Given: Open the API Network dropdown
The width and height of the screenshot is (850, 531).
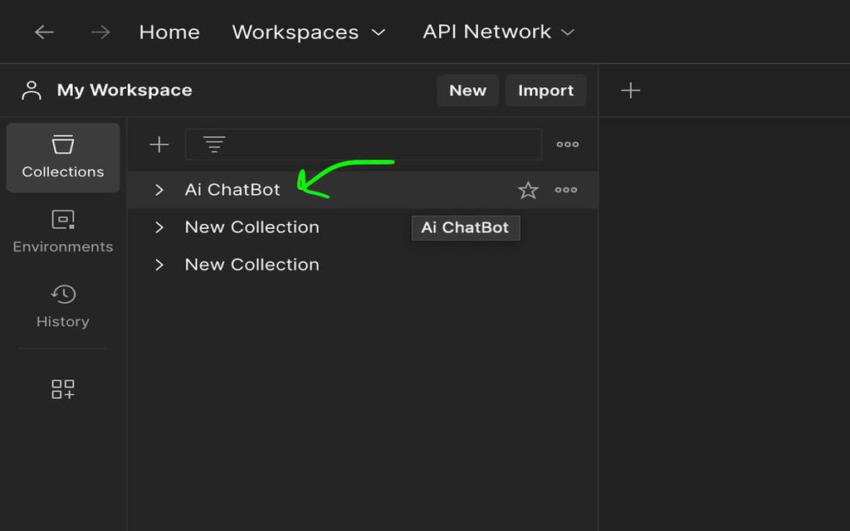Looking at the screenshot, I should click(498, 32).
